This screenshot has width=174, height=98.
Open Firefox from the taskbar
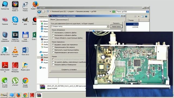coord(18,95)
